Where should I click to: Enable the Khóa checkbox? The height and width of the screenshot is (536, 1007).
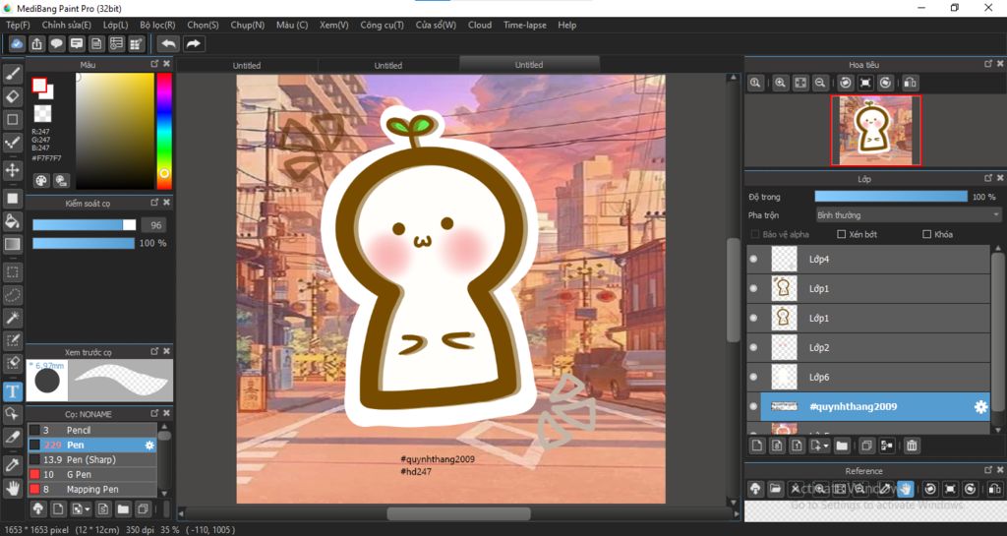(x=926, y=234)
